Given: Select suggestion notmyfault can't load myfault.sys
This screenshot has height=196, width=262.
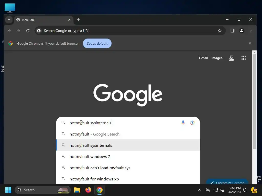Looking at the screenshot, I should point(128,168).
